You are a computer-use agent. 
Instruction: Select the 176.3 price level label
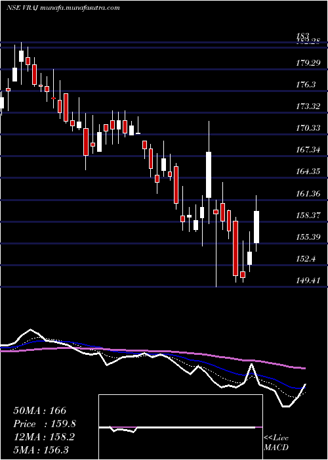coord(306,85)
